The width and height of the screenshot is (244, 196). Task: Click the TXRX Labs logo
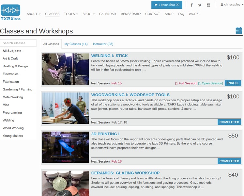pyautogui.click(x=10, y=12)
